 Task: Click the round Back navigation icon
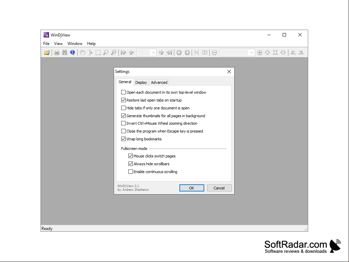179,52
